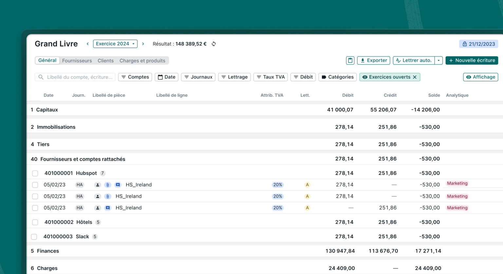503x274 pixels.
Task: Open the Affichage options
Action: 480,77
